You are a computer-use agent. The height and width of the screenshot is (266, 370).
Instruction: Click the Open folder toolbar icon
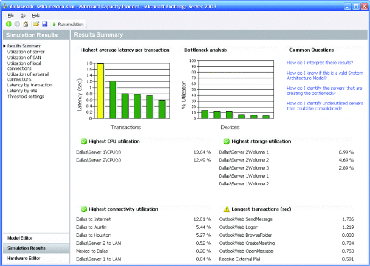(x=36, y=24)
